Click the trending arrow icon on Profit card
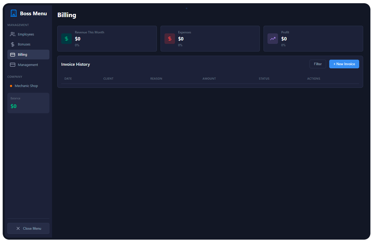376x246 pixels. pos(272,39)
